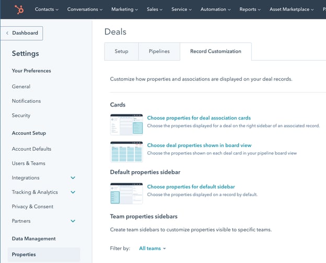Viewport: 326px width, 263px height.
Task: Click the HubSpot sprocket logo
Action: 20,9
